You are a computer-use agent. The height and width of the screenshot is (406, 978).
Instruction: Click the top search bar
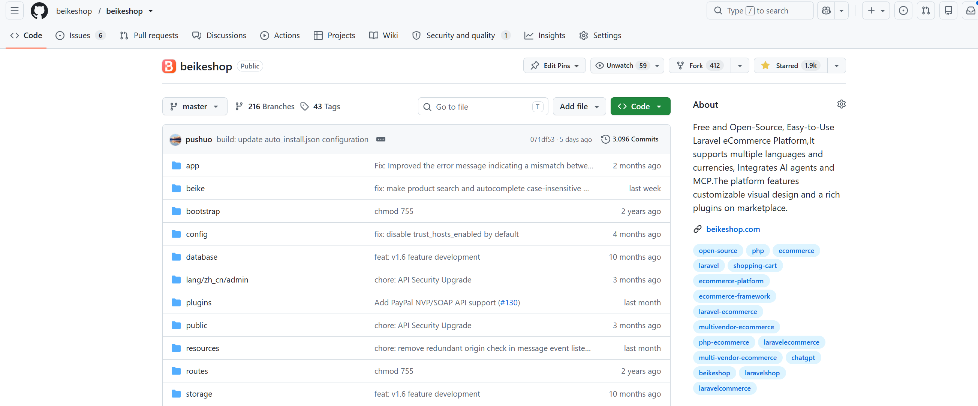coord(760,10)
